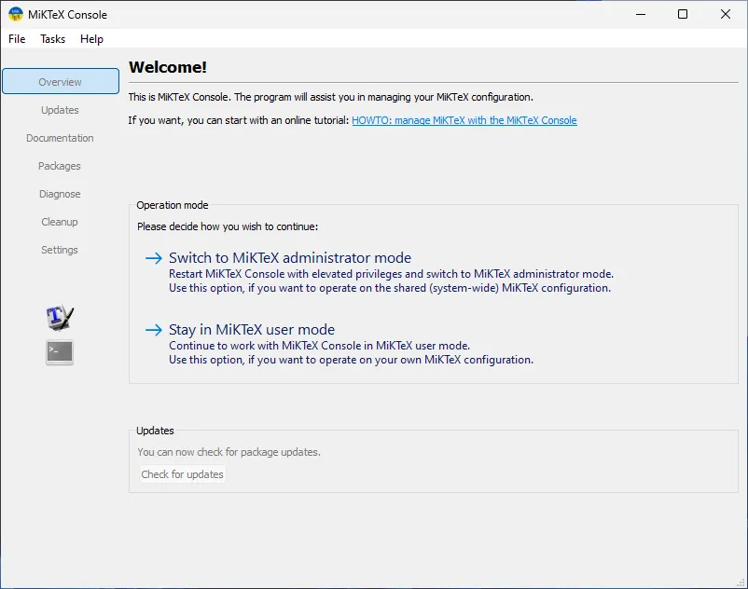Open the Tasks menu
Screen dimensions: 748x589
click(x=52, y=39)
